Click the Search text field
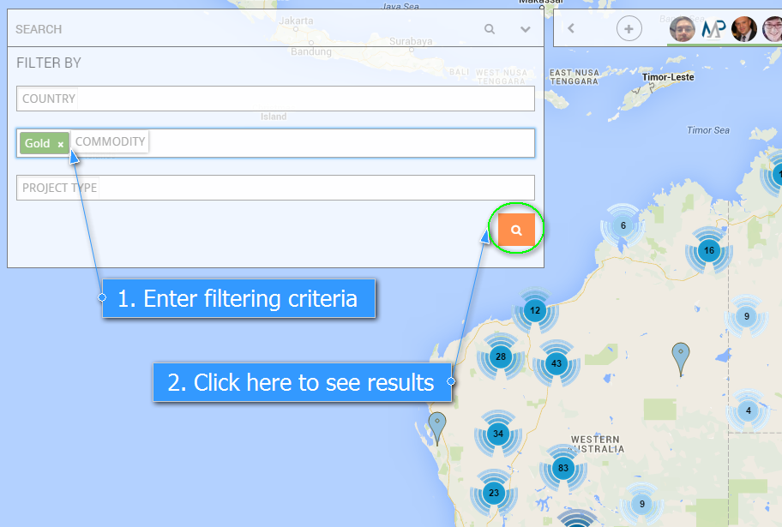The height and width of the screenshot is (527, 782). click(240, 29)
